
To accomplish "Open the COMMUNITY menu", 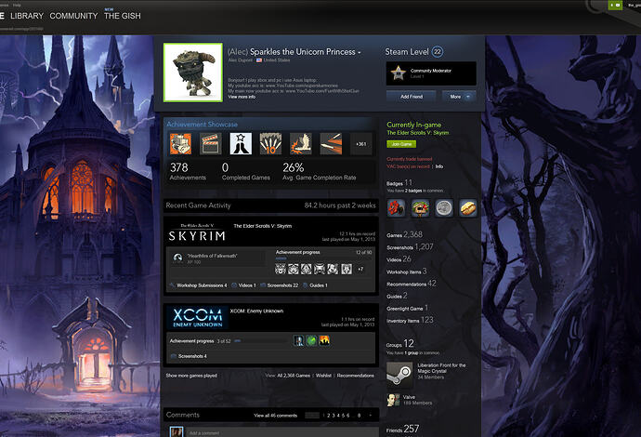I will 73,16.
